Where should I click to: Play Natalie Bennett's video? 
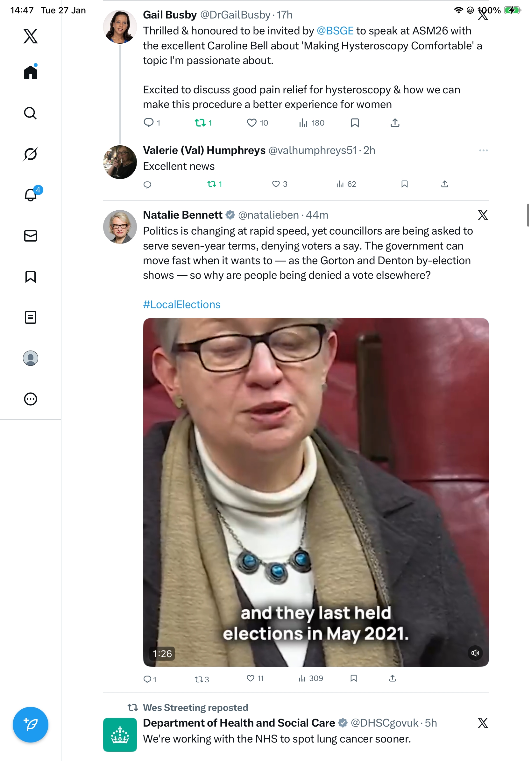tap(316, 492)
